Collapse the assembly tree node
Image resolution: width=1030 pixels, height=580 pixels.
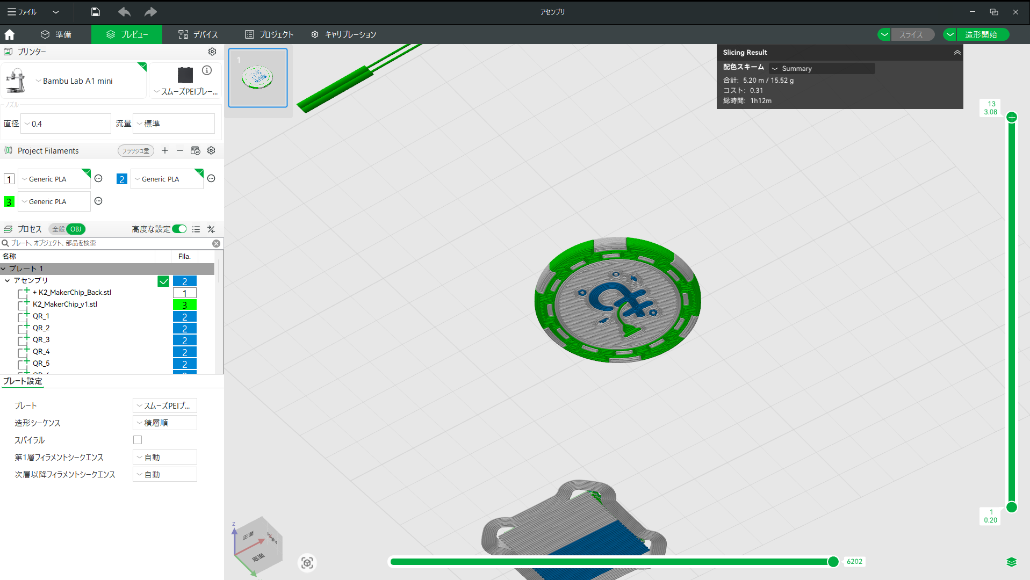(8, 280)
